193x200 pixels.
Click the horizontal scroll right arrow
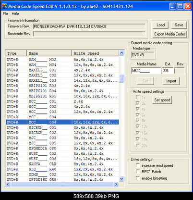(x=116, y=184)
